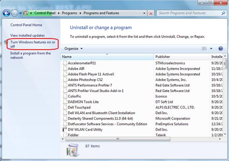The height and width of the screenshot is (161, 229).
Task: Click horizontal scrollbar right arrow
Action: coord(220,139)
